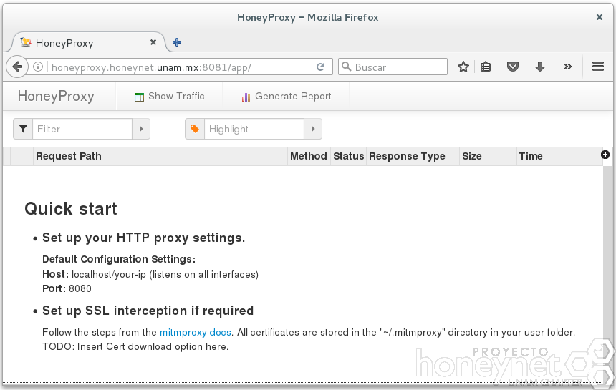Close the HoneyProxy browser tab
This screenshot has height=390, width=616.
click(153, 42)
